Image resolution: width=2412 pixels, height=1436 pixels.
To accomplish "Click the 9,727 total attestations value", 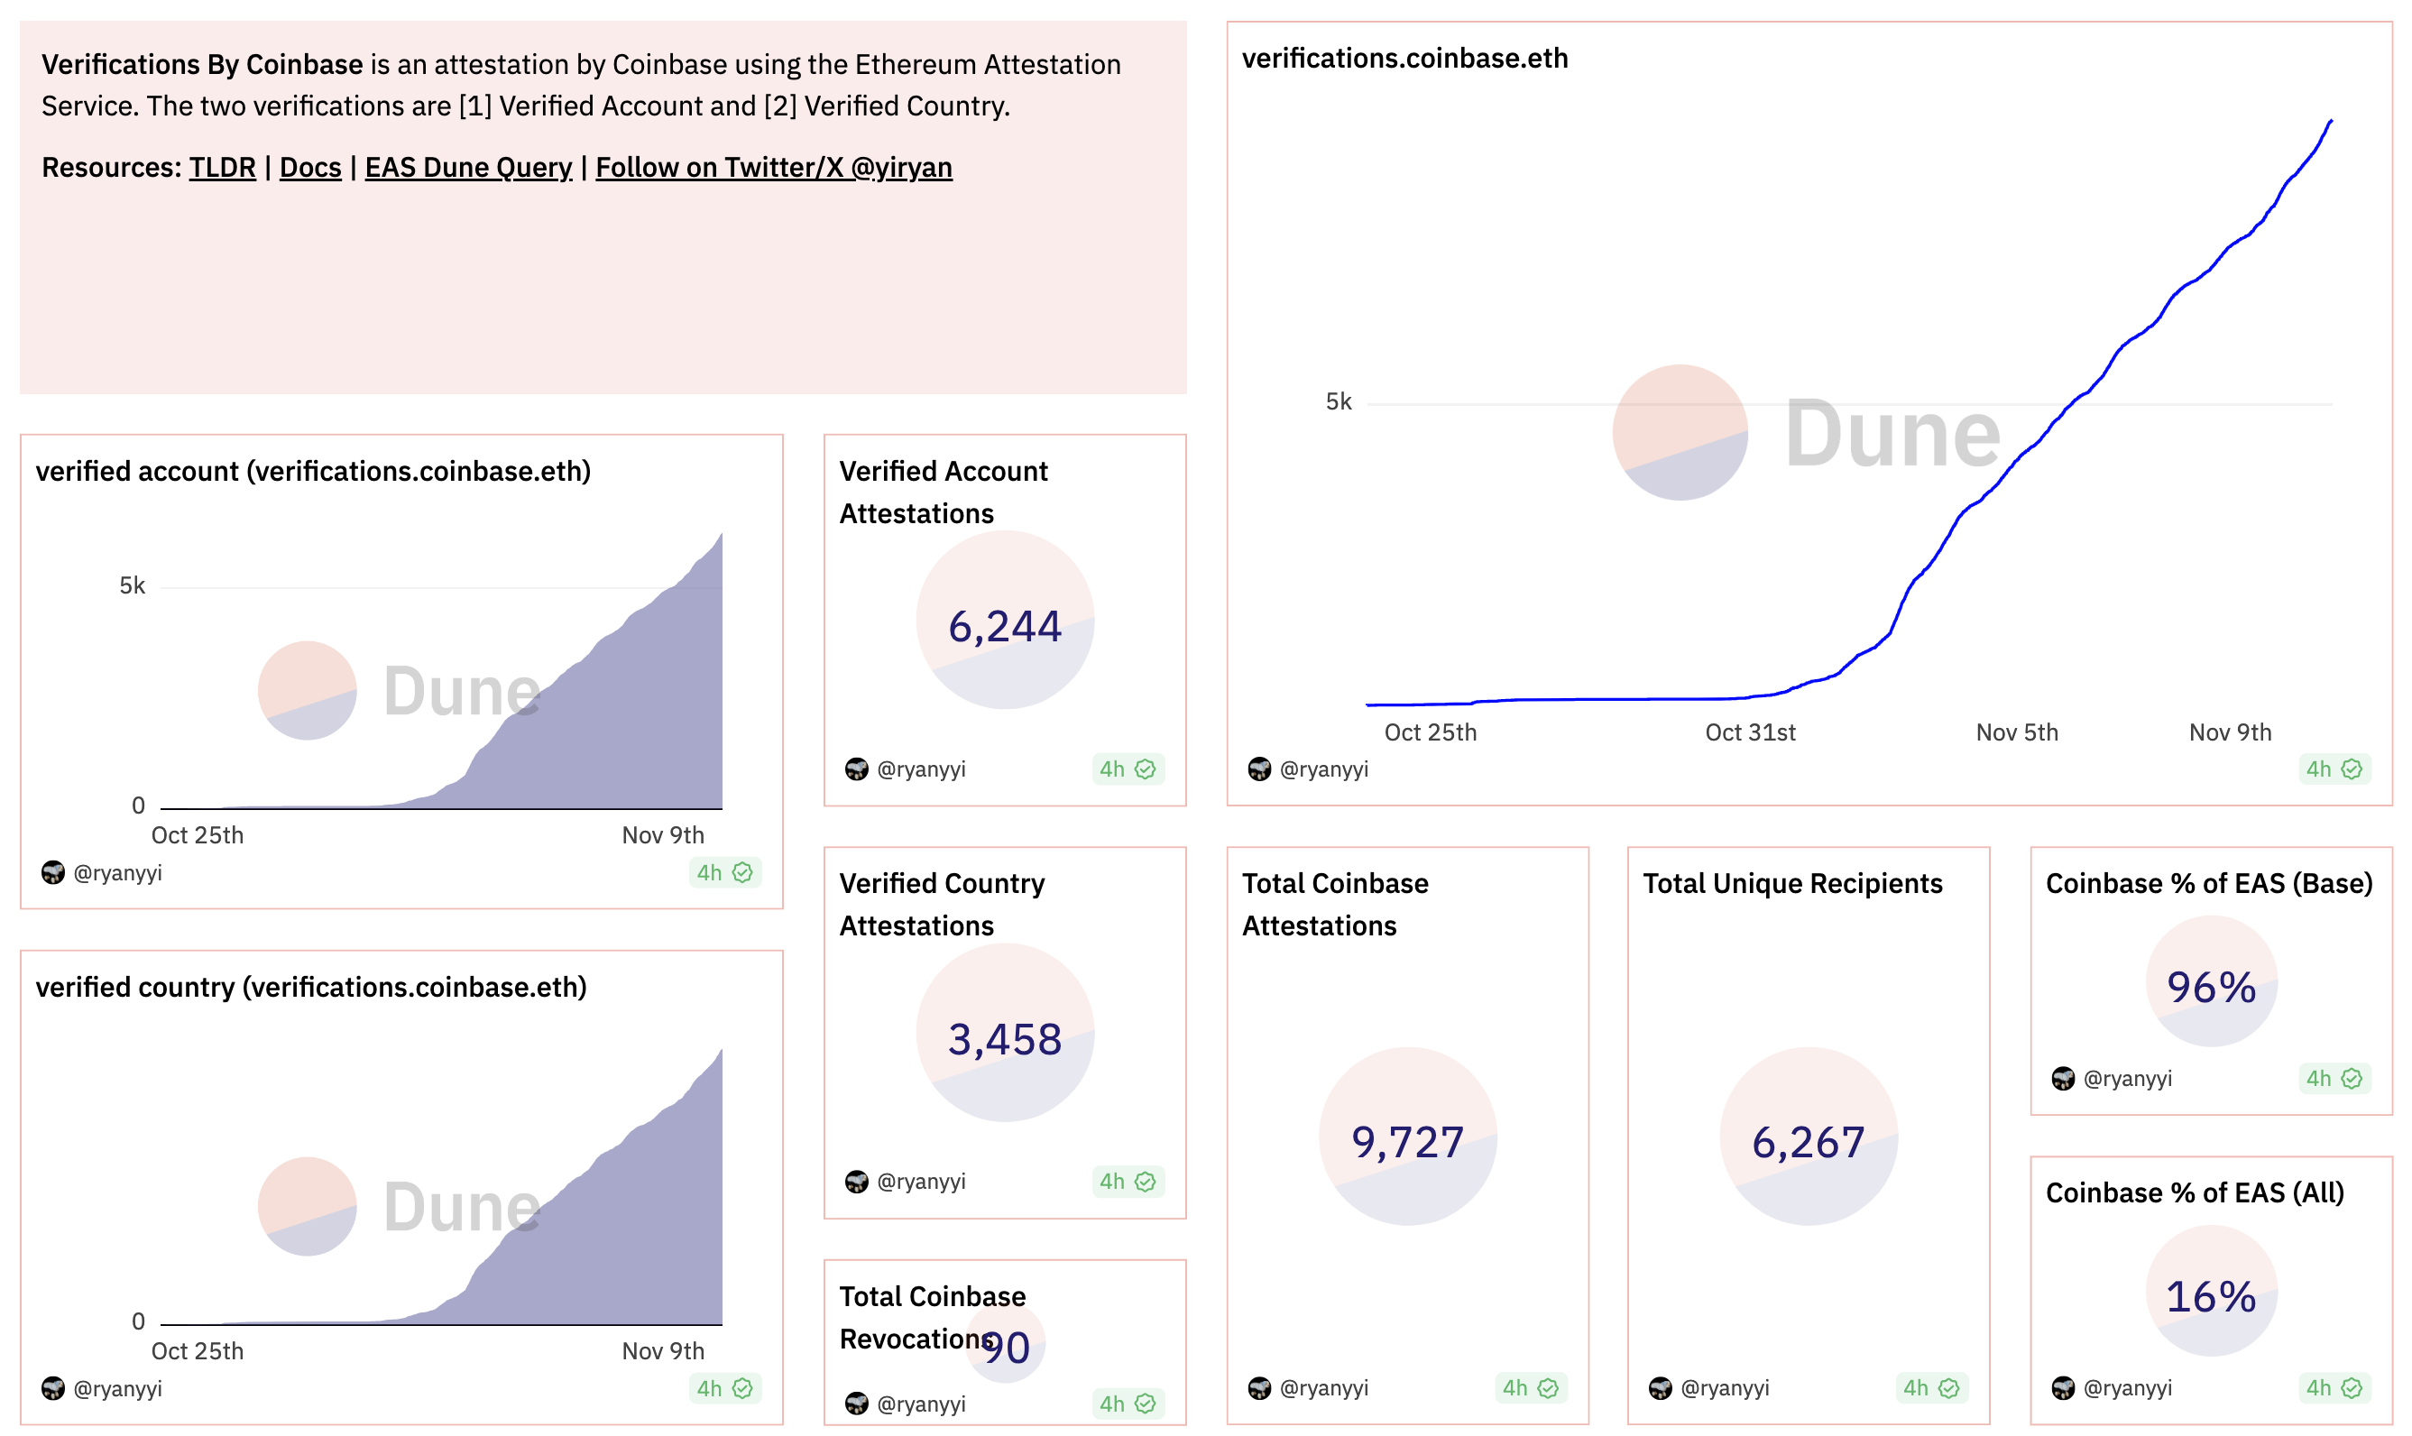I will point(1407,1142).
